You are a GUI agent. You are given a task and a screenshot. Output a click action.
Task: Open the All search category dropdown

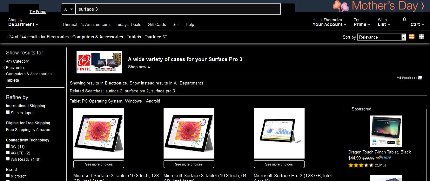68,9
